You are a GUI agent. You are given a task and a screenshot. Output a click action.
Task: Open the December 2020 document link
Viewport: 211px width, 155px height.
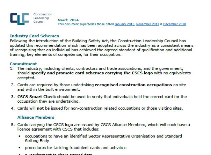175,24
